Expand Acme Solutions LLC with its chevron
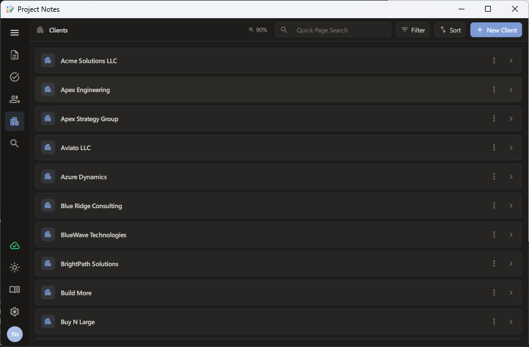 (511, 61)
